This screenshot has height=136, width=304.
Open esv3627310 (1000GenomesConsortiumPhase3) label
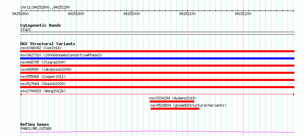pyautogui.click(x=61, y=55)
